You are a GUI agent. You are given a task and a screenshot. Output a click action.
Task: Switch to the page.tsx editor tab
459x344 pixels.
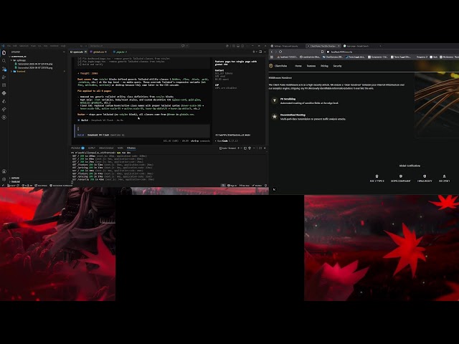click(x=120, y=52)
